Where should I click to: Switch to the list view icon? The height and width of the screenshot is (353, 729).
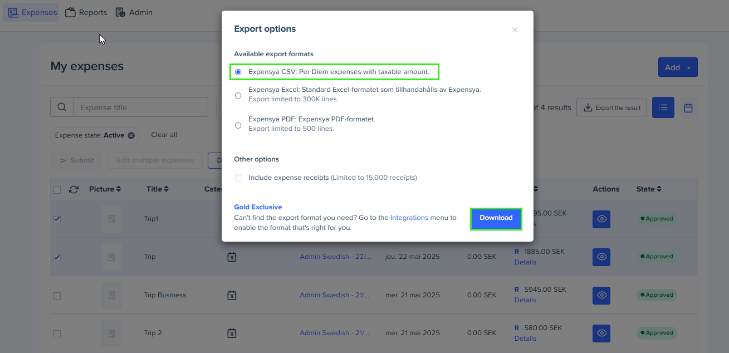click(663, 107)
